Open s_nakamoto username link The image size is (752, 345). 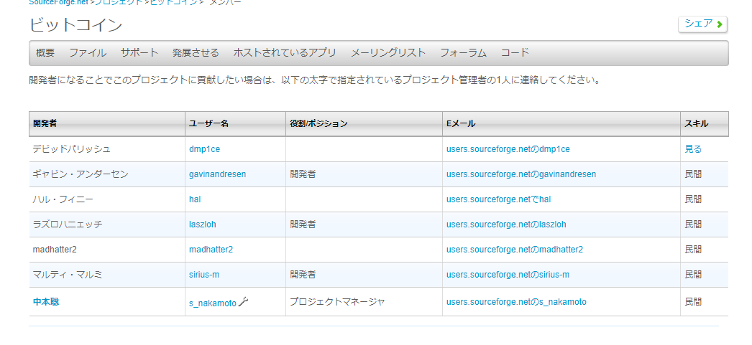(x=213, y=303)
